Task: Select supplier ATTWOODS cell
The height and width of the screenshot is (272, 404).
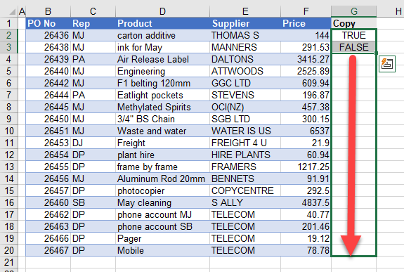Action: [245, 71]
